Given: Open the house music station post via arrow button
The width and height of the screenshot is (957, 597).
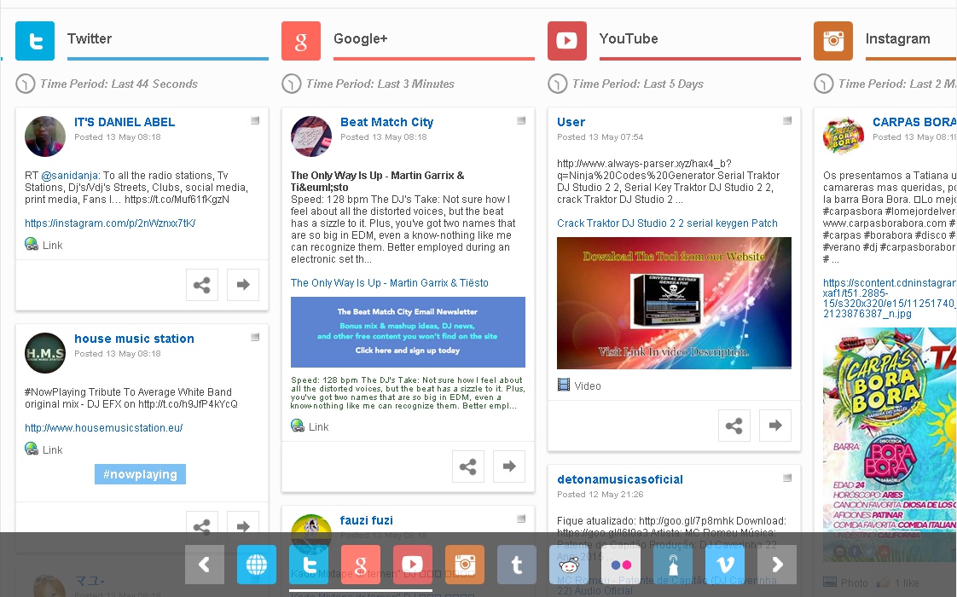Looking at the screenshot, I should pyautogui.click(x=243, y=522).
